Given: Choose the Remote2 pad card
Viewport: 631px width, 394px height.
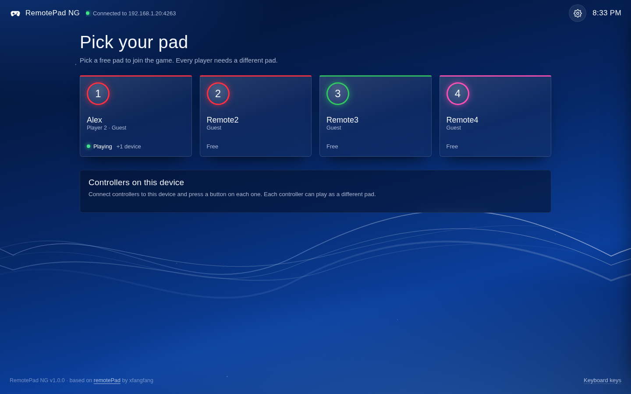Looking at the screenshot, I should pos(255,116).
